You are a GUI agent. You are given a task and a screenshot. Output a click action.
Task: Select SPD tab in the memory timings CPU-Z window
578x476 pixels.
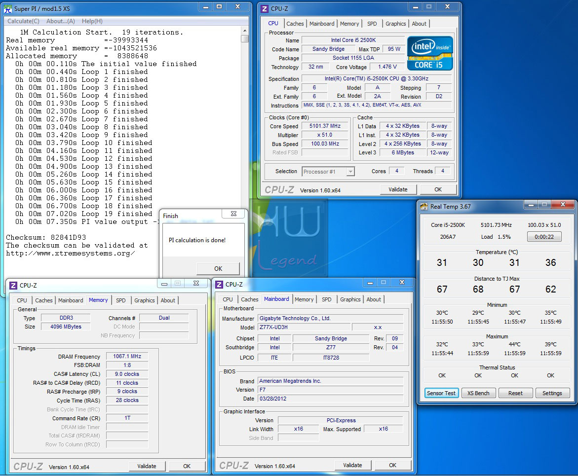tap(121, 300)
